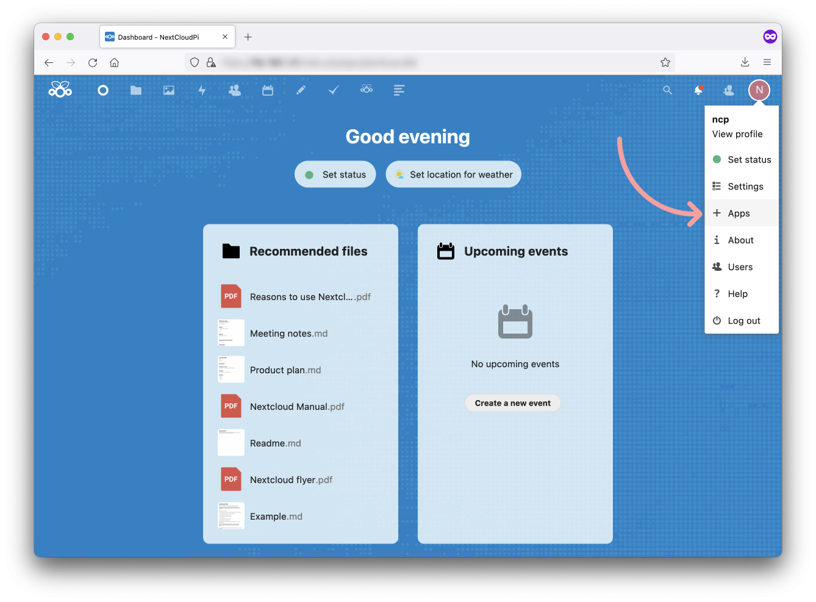Open the Nextcloud Manual.pdf recommended file
The image size is (816, 602).
[x=297, y=406]
